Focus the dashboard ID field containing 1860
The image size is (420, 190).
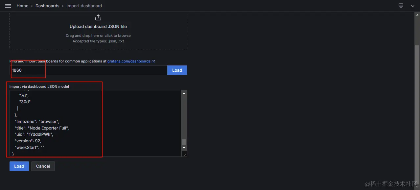[88, 70]
